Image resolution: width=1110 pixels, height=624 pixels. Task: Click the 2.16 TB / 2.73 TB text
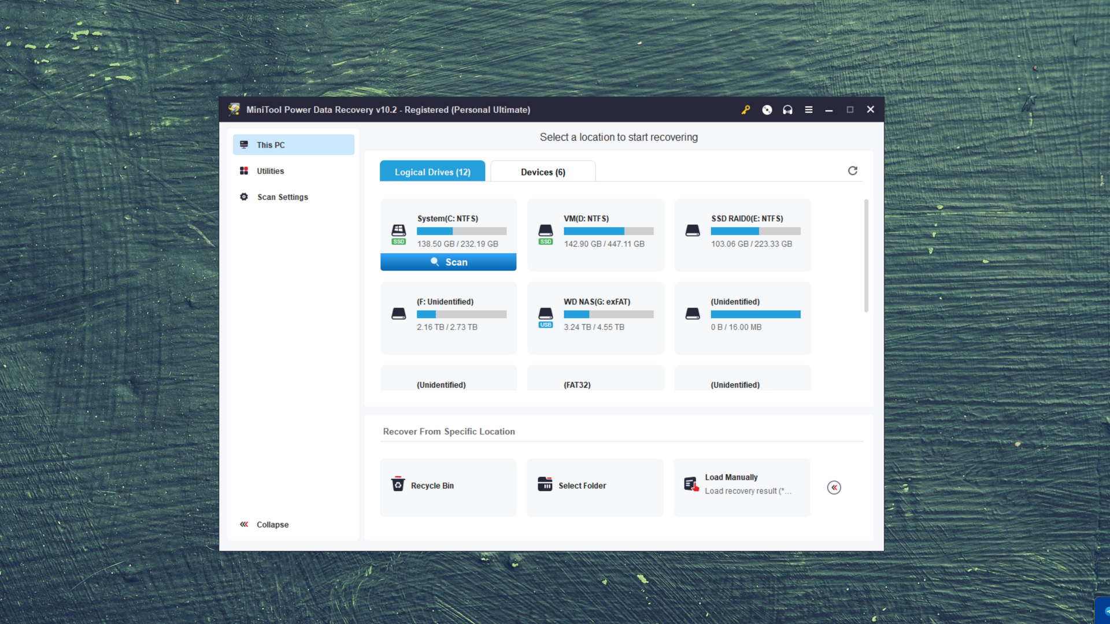click(447, 327)
